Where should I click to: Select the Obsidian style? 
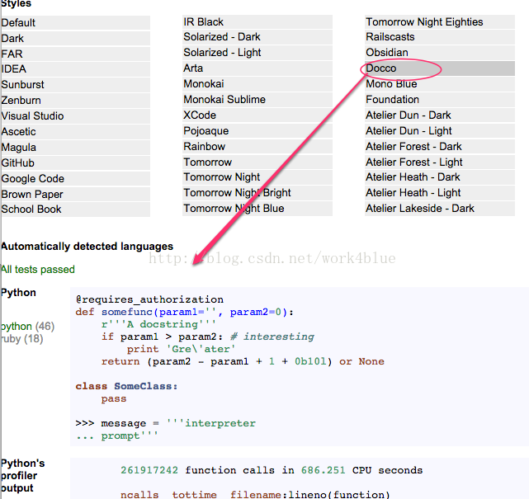coord(440,53)
